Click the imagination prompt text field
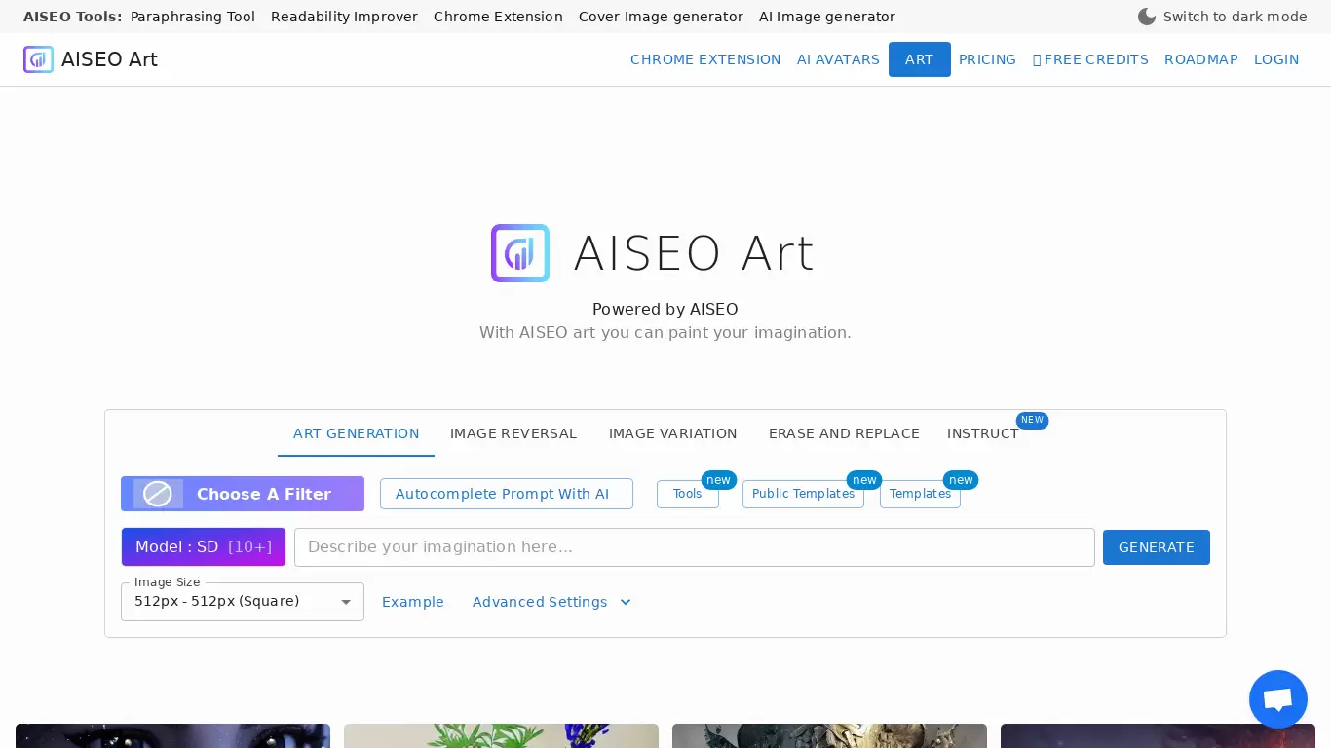 pos(695,547)
